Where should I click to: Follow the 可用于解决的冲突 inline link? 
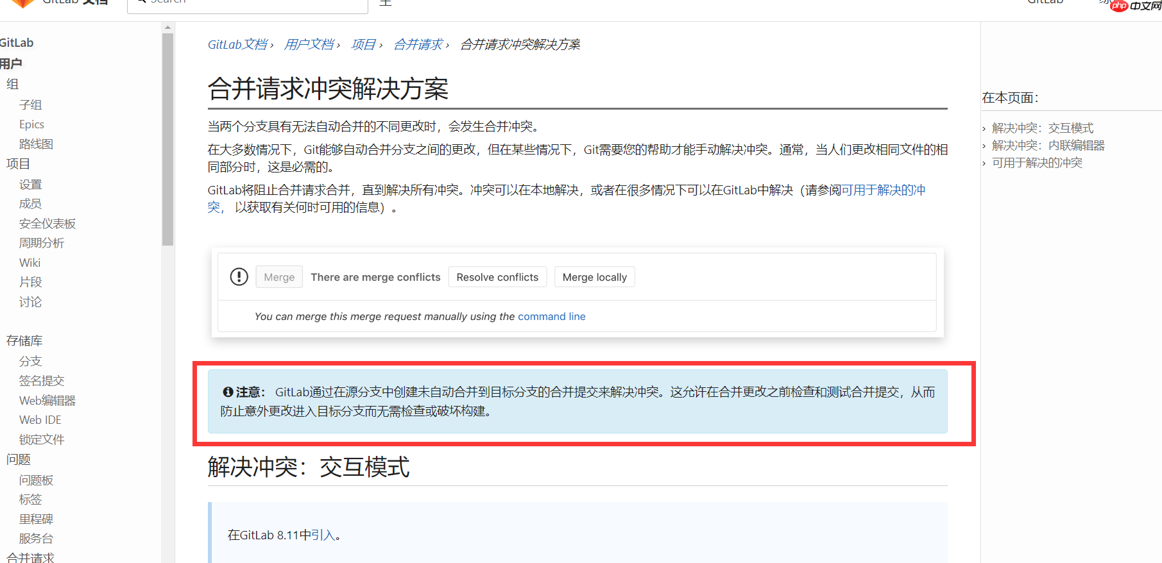coord(883,190)
